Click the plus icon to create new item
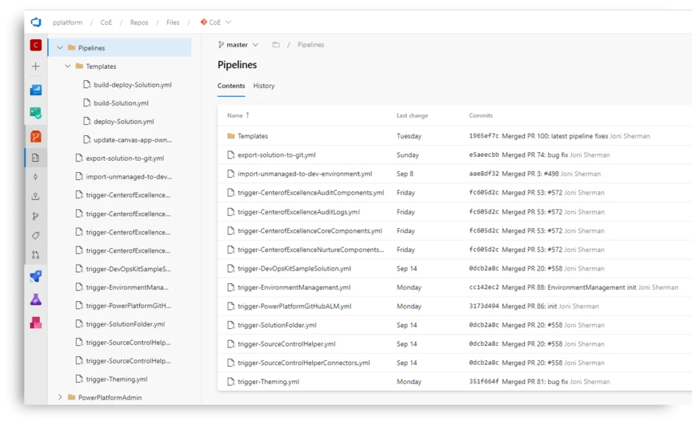This screenshot has width=692, height=425. pos(35,66)
